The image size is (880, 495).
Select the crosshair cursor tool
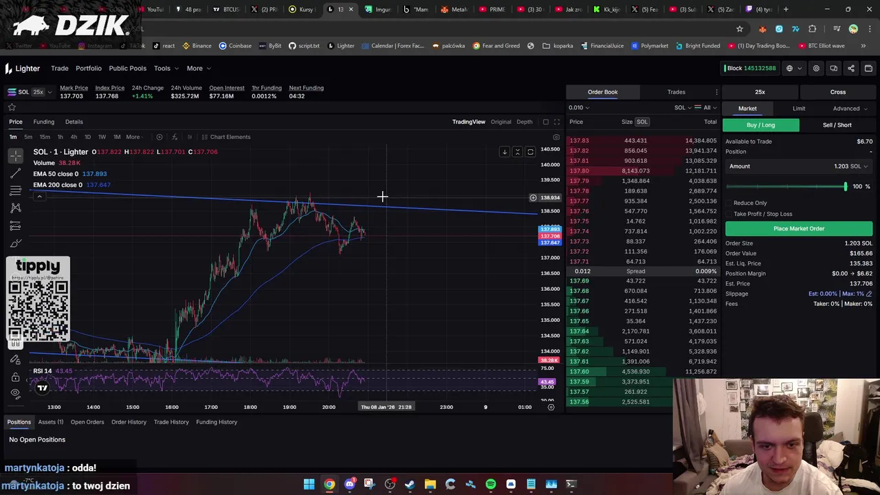click(15, 156)
